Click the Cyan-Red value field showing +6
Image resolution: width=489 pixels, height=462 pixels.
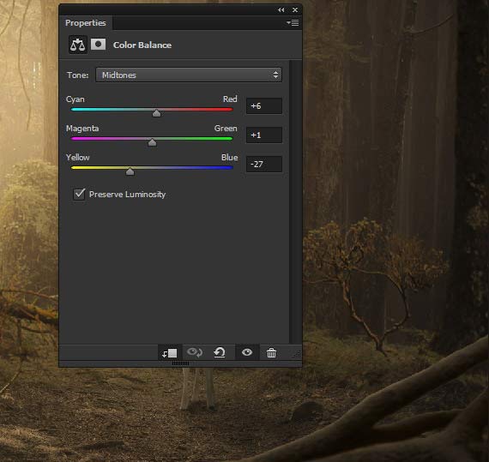(264, 106)
